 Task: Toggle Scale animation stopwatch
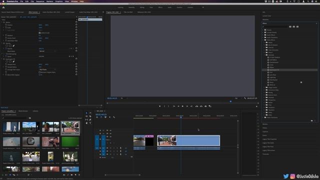[x=6, y=27]
